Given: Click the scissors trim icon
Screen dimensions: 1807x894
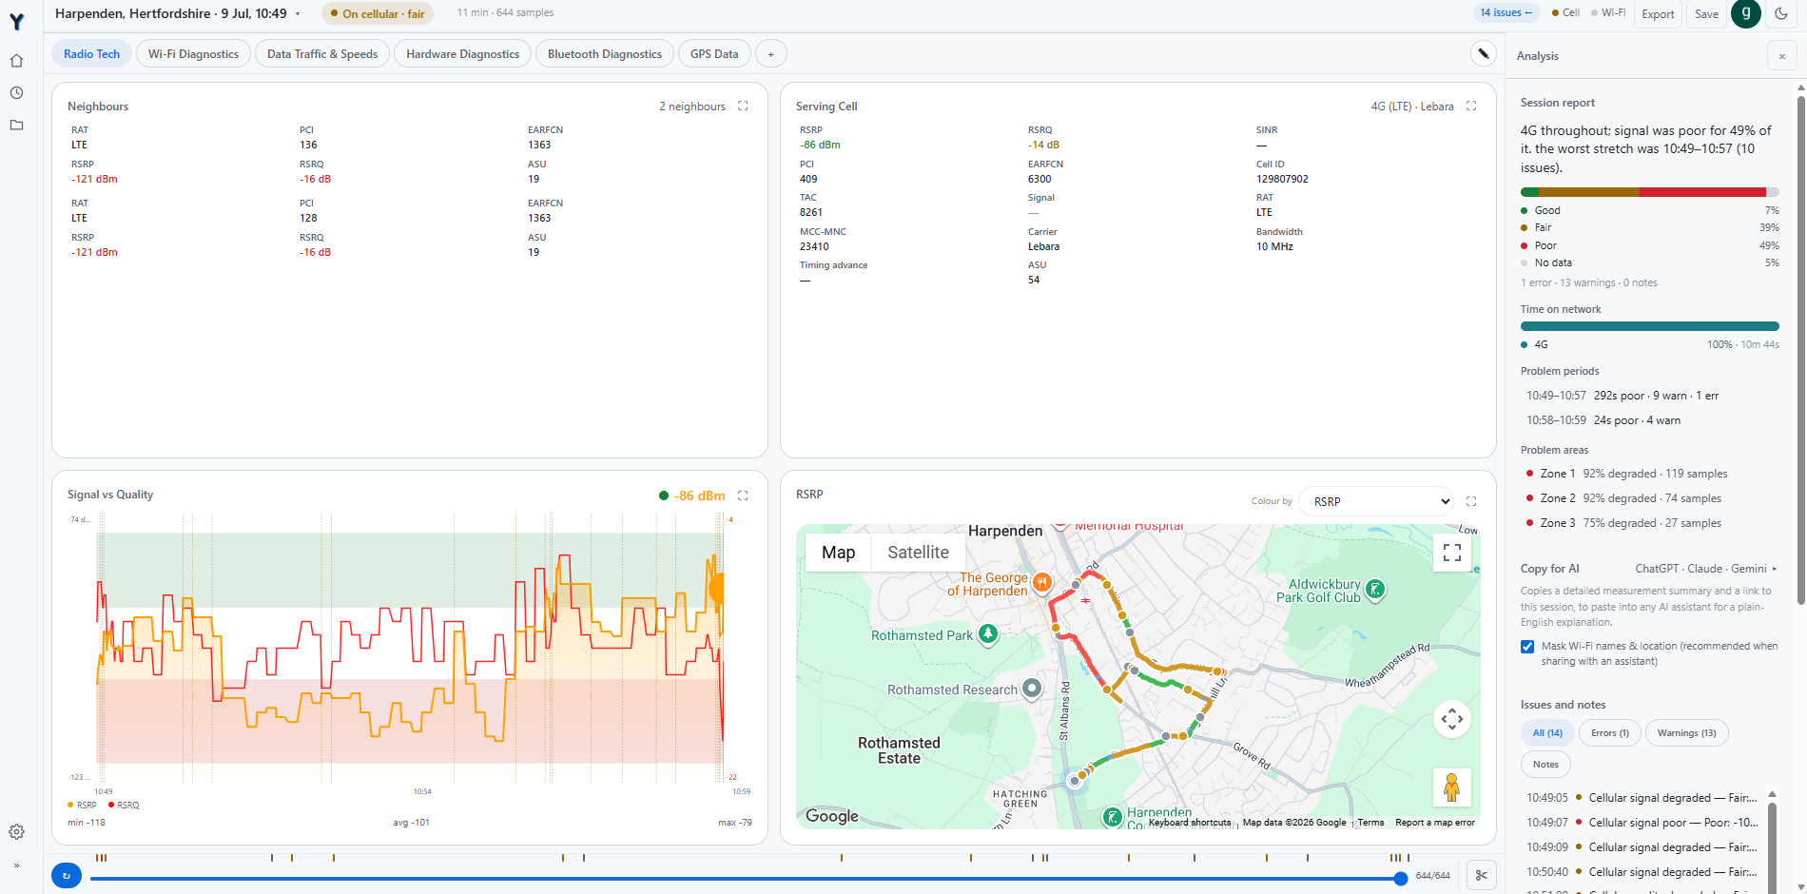Looking at the screenshot, I should click(x=1481, y=875).
